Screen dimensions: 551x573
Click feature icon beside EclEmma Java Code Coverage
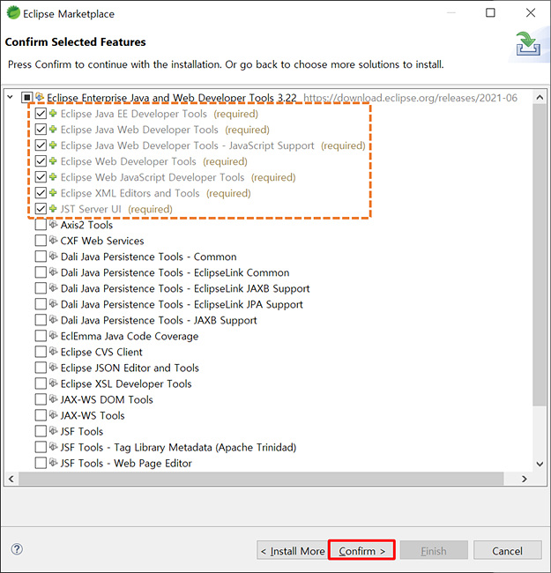54,335
